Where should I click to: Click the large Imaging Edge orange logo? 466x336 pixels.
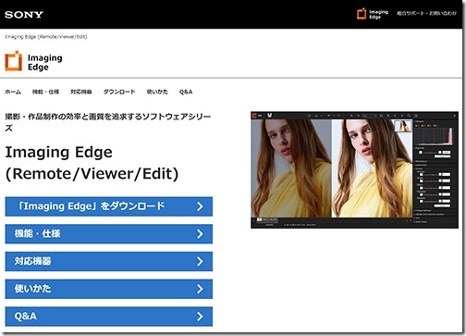(x=33, y=61)
